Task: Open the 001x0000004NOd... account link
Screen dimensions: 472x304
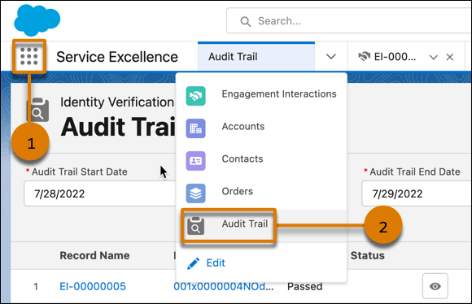Action: (x=224, y=287)
